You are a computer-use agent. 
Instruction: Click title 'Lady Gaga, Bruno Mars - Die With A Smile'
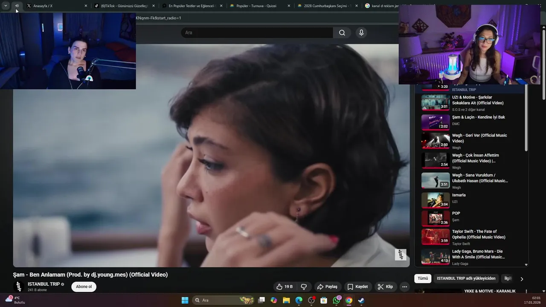click(x=478, y=254)
